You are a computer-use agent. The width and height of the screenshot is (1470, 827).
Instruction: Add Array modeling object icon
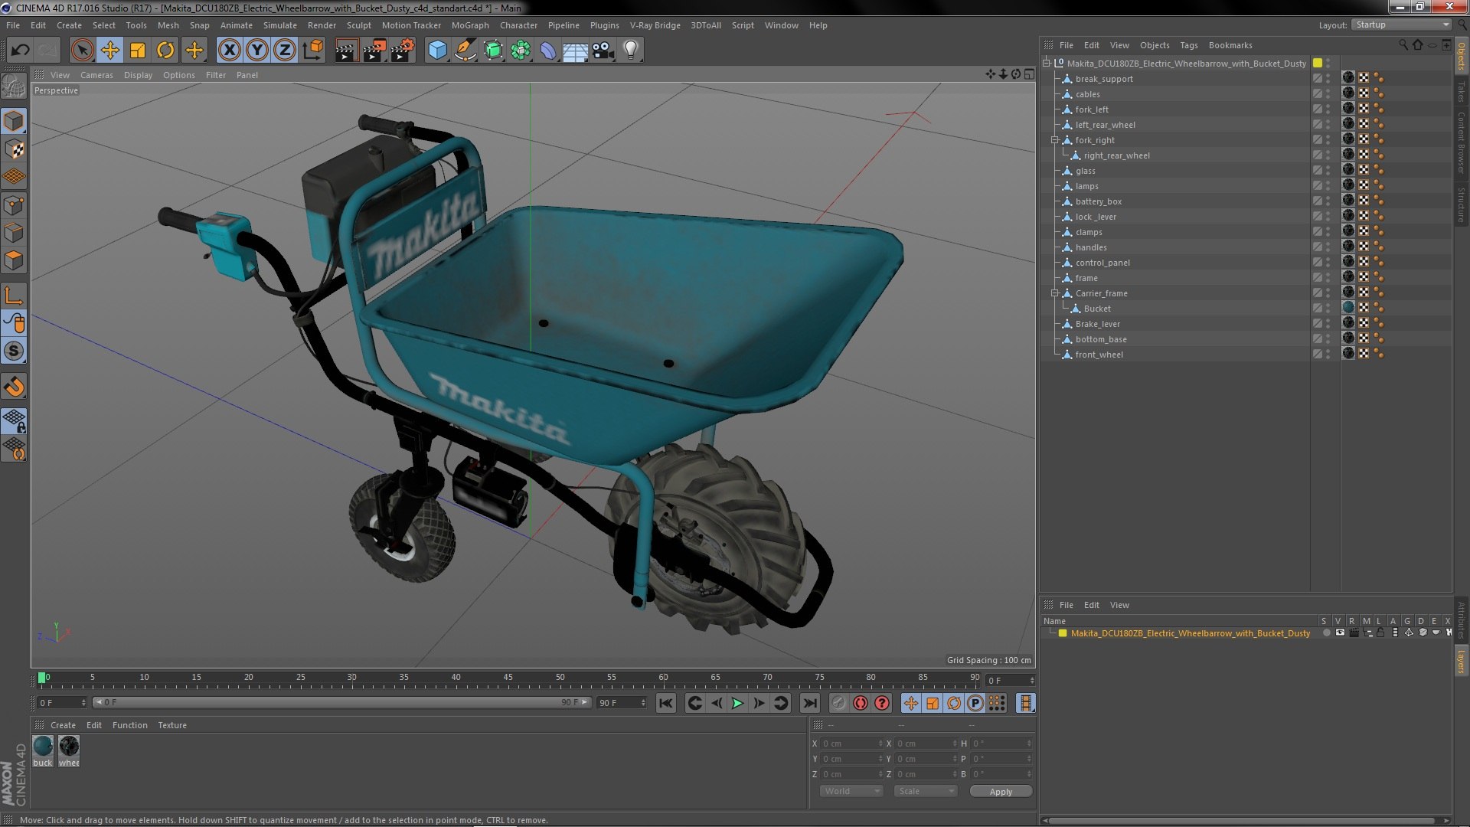521,51
